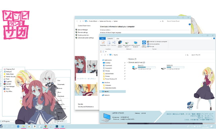The height and width of the screenshot is (129, 216).
Task: Open WinRAR from the start menu
Action: pos(7,84)
